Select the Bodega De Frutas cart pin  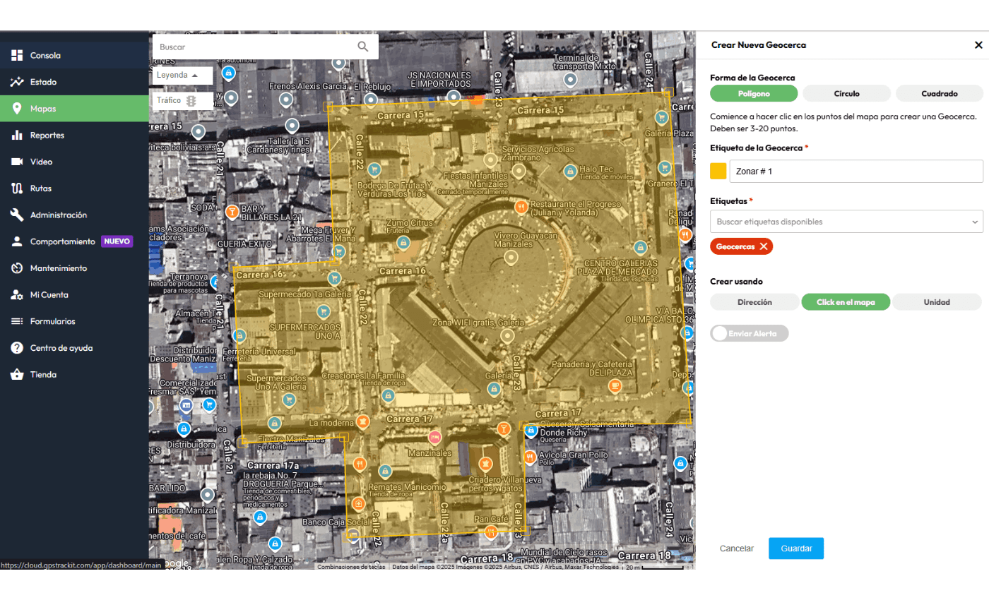click(375, 169)
